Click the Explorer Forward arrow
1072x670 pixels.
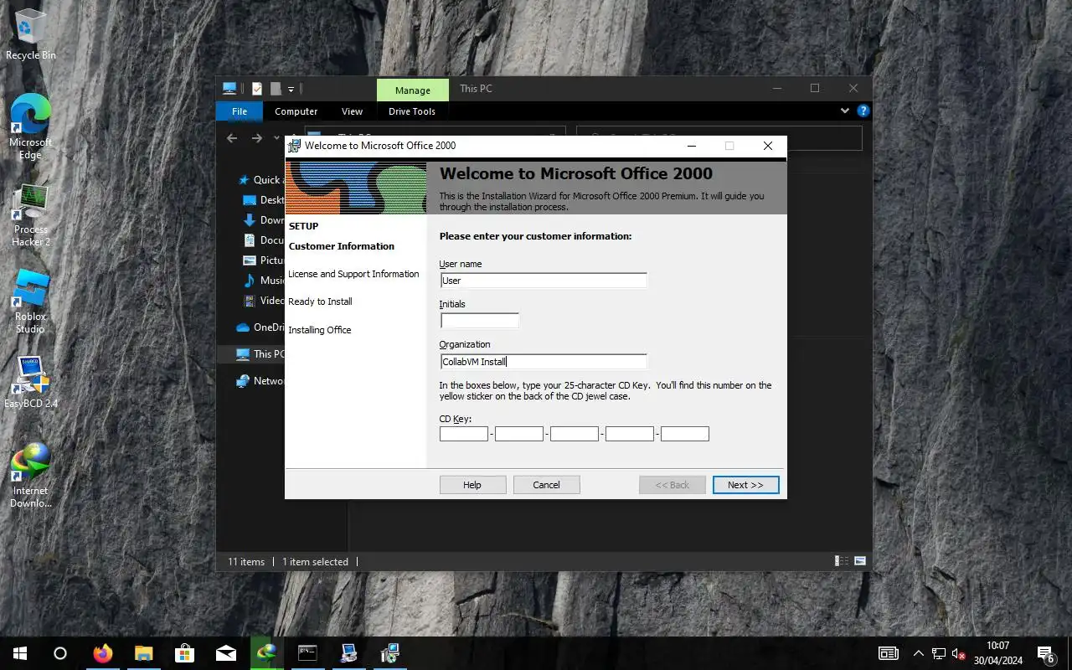257,138
